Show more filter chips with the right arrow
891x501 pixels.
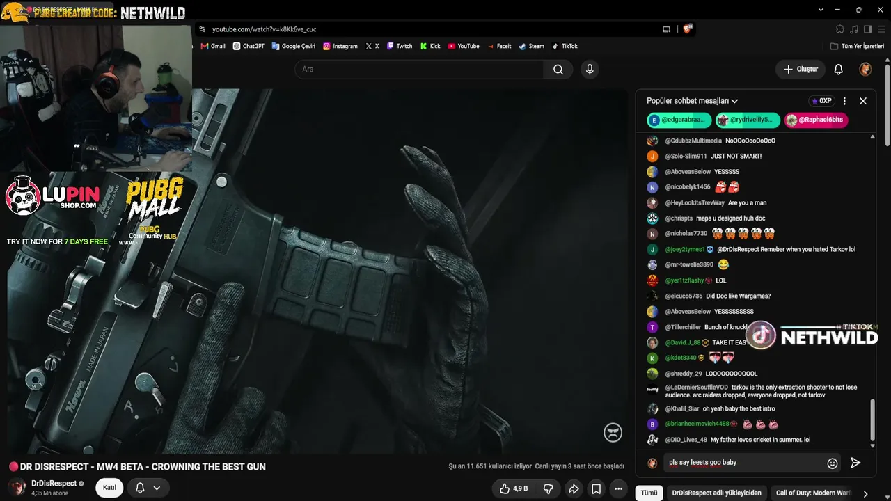point(865,493)
